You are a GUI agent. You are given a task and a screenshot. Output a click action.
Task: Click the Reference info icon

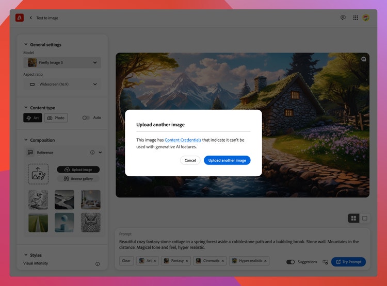tap(92, 153)
